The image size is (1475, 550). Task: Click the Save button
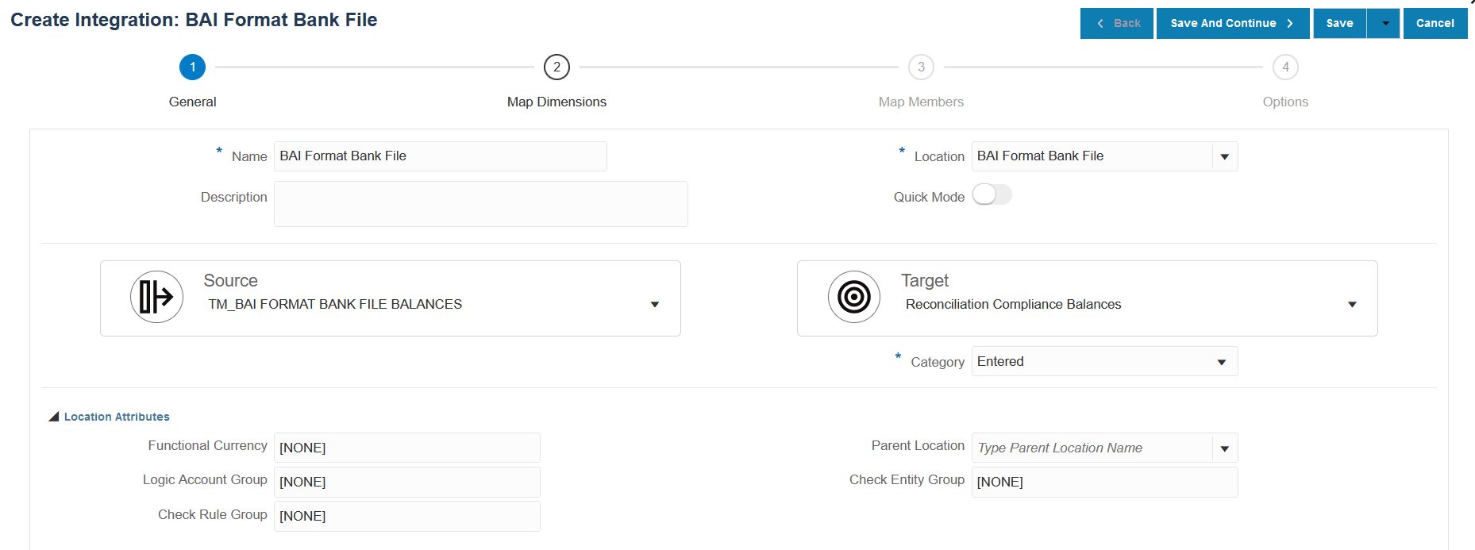coord(1339,24)
